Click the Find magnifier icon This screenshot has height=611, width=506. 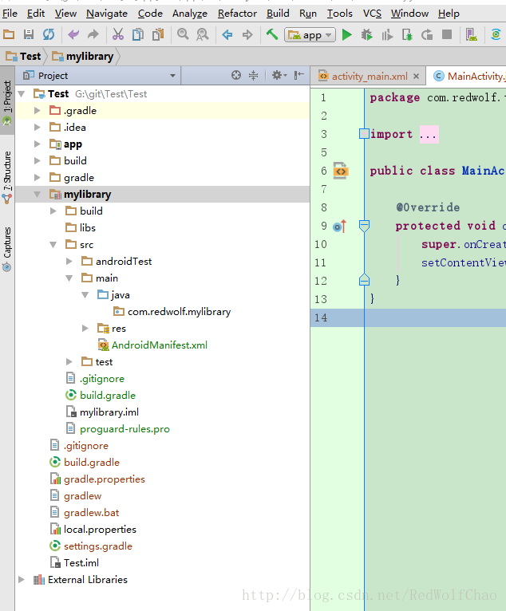[x=183, y=34]
